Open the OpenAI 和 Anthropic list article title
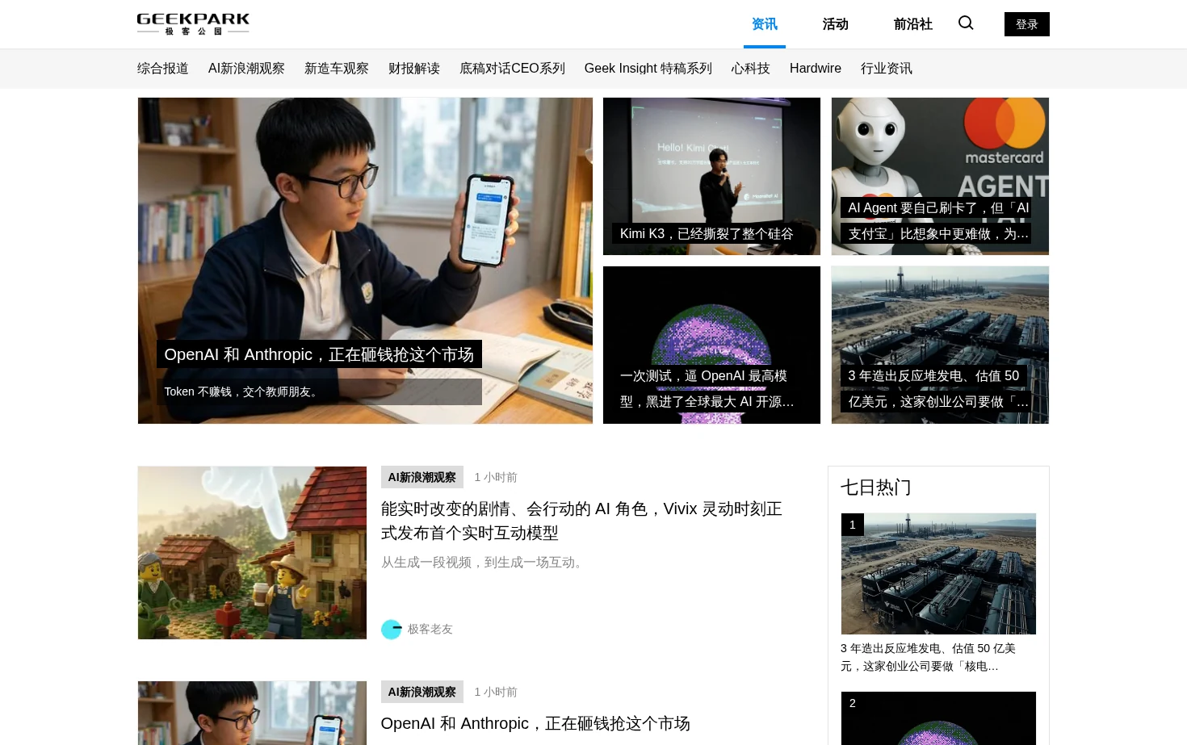The image size is (1187, 745). click(x=535, y=723)
